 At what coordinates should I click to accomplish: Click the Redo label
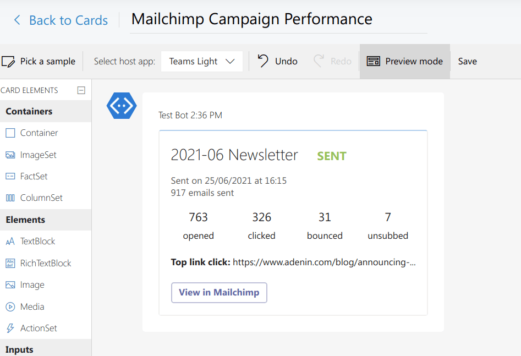(x=341, y=61)
